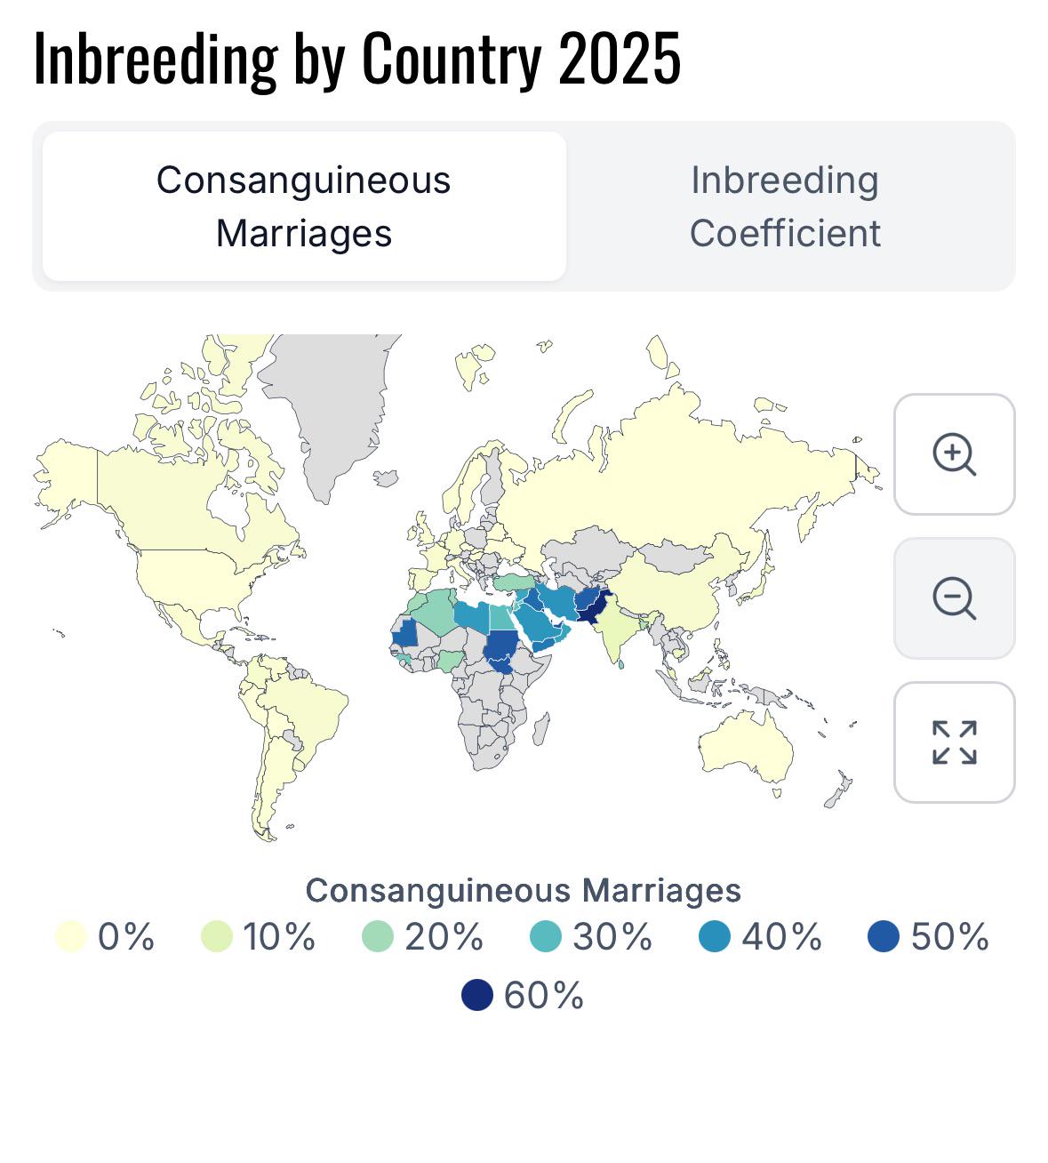Click Australia on the world map
The image size is (1048, 1163).
point(747,747)
